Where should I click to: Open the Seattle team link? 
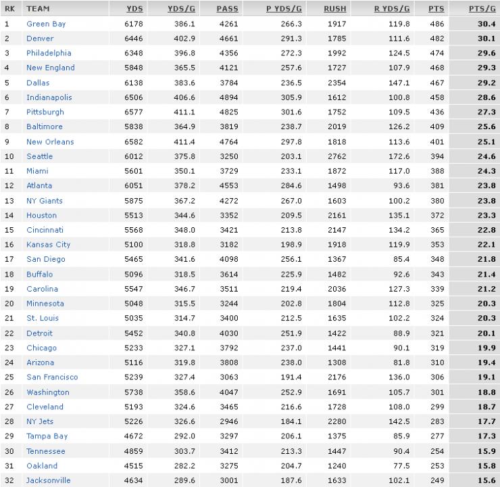40,156
